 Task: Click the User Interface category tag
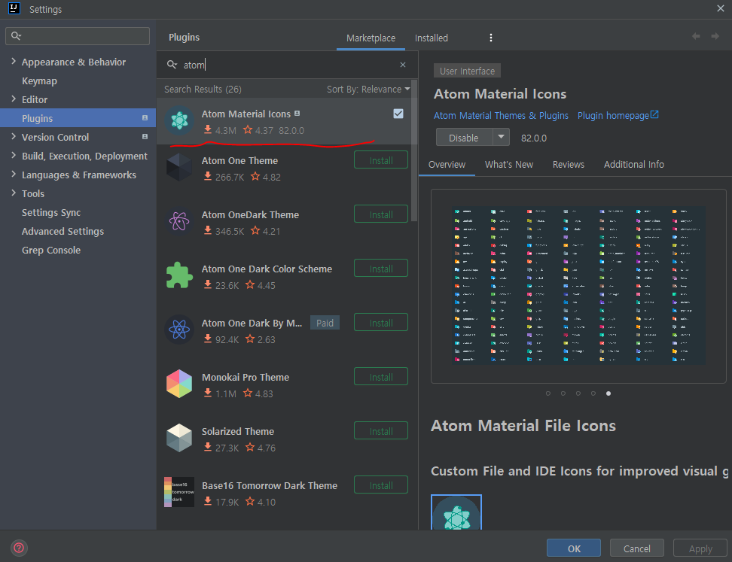pos(467,71)
